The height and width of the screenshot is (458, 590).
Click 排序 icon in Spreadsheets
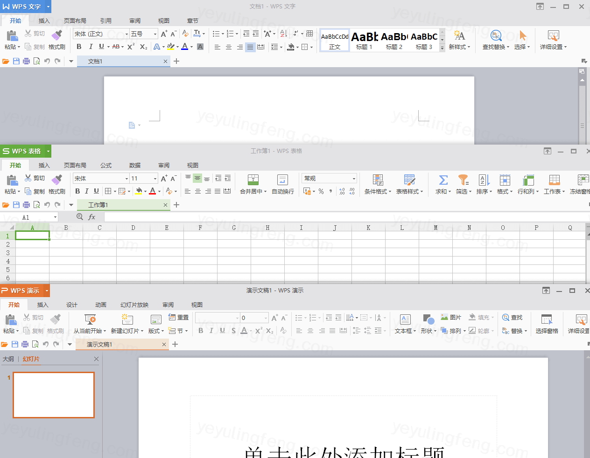click(x=484, y=180)
